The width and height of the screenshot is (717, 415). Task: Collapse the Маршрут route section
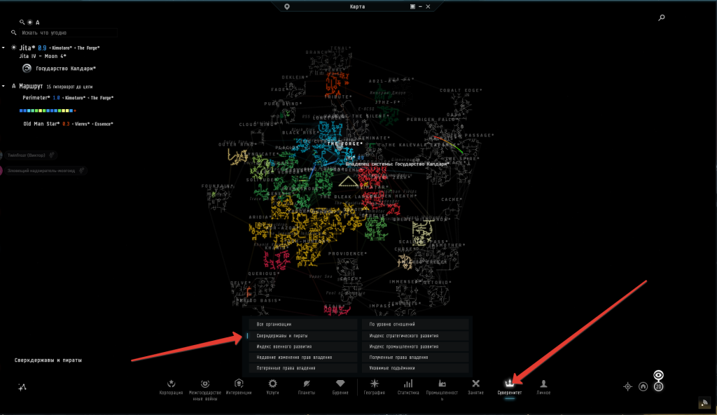pos(4,86)
